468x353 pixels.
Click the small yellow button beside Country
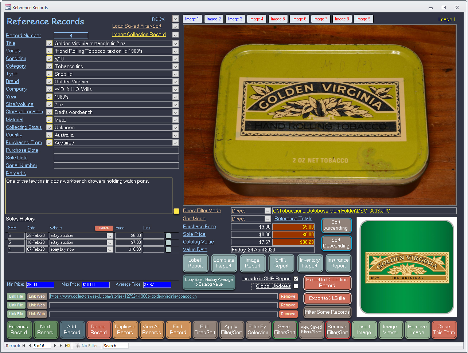pos(49,135)
